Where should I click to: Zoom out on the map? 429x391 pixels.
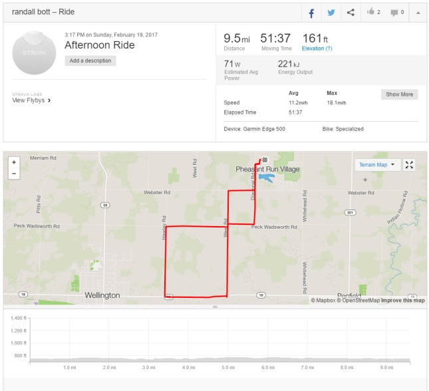click(14, 173)
